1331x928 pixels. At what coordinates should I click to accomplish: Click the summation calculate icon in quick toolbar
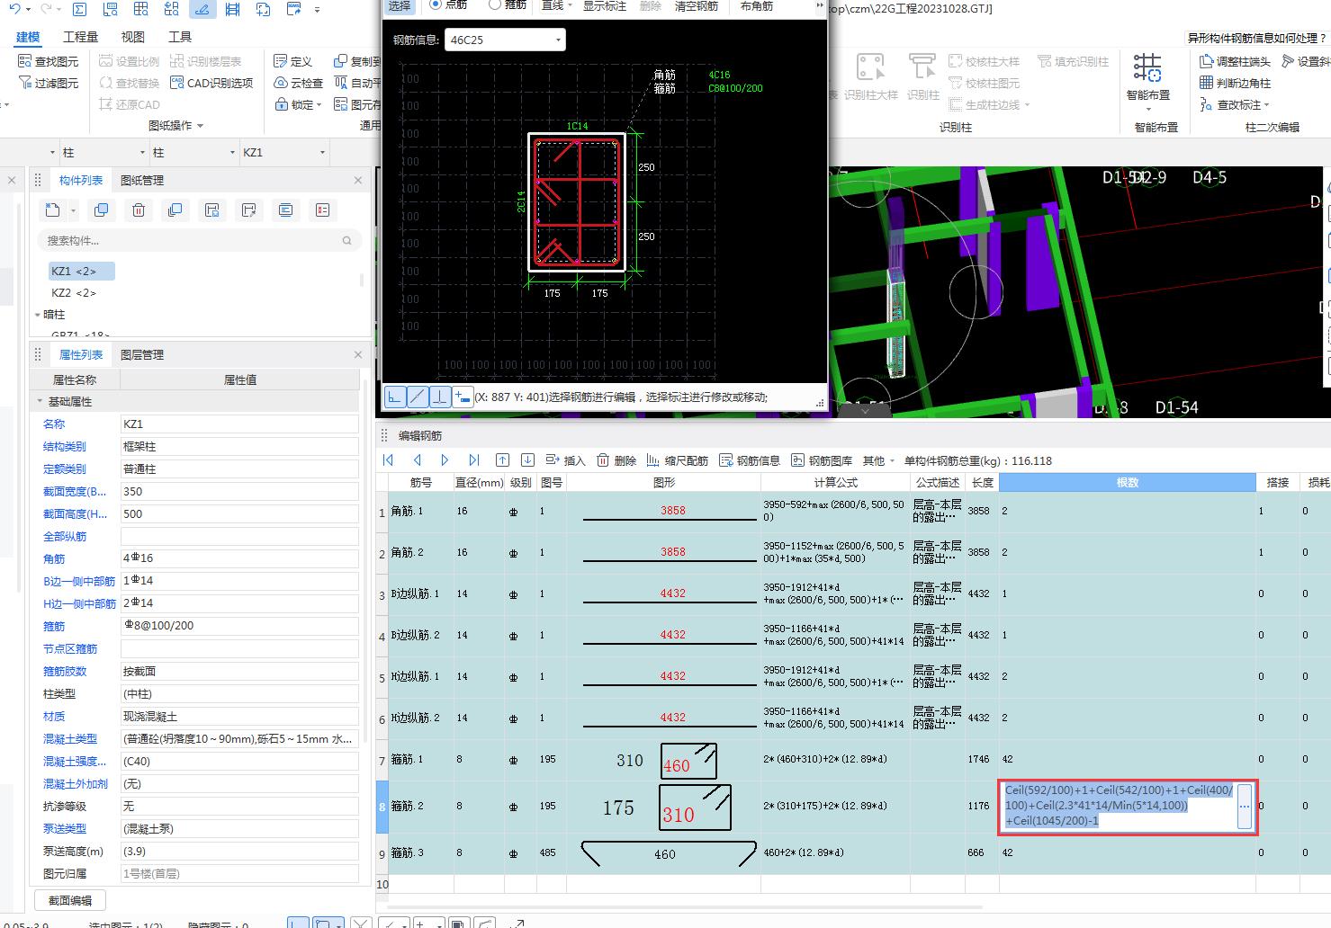pos(79,10)
